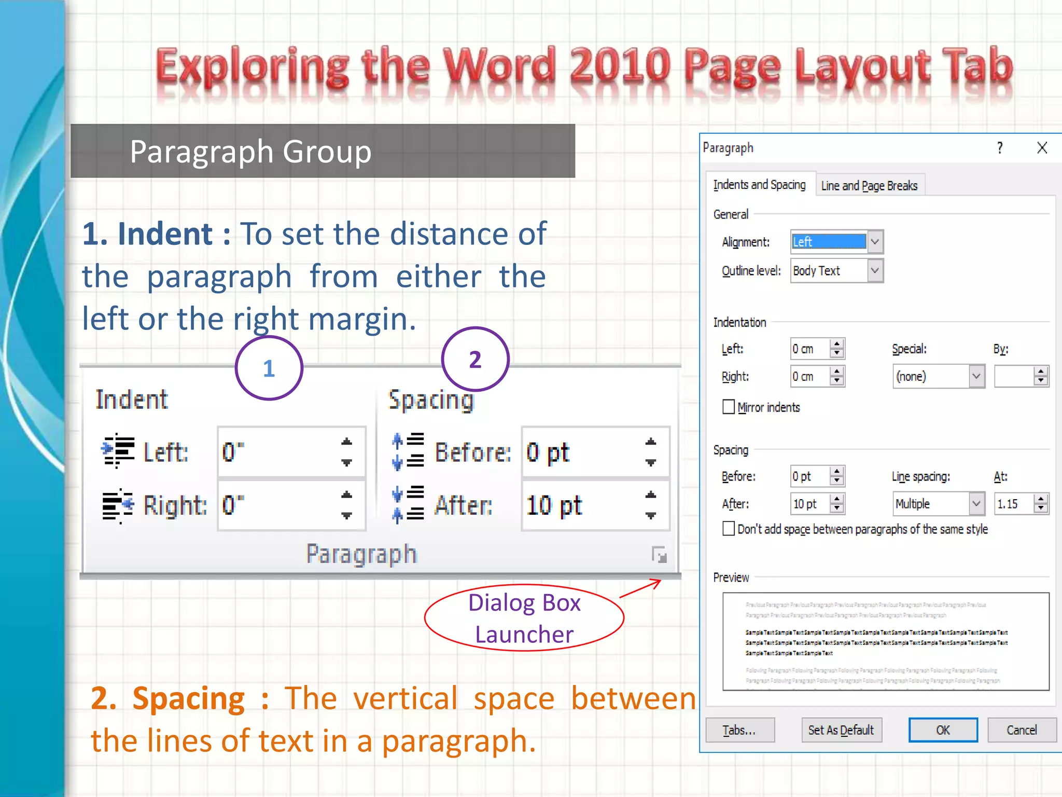Open the Alignment dropdown
The width and height of the screenshot is (1062, 797).
click(875, 242)
